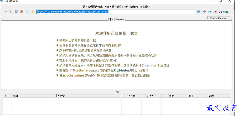Screen dimensions: 239x116
Task: Refresh the current page
Action: coord(16,11)
